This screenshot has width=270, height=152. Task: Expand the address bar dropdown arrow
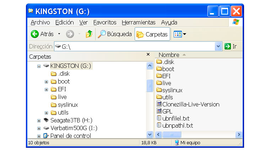click(218, 46)
